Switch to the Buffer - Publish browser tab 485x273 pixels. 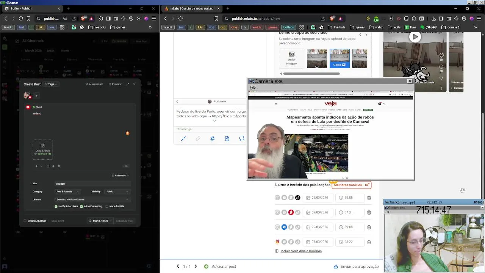tap(32, 8)
